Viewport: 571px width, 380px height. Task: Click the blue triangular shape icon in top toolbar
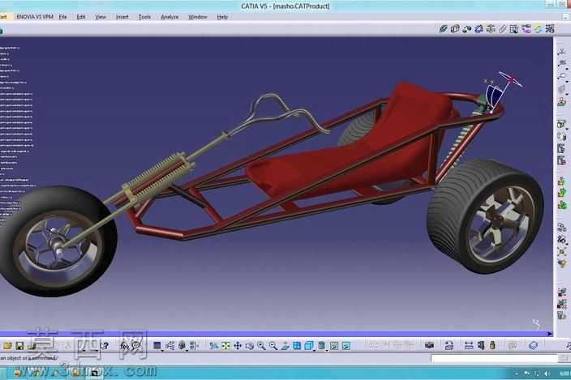479,28
